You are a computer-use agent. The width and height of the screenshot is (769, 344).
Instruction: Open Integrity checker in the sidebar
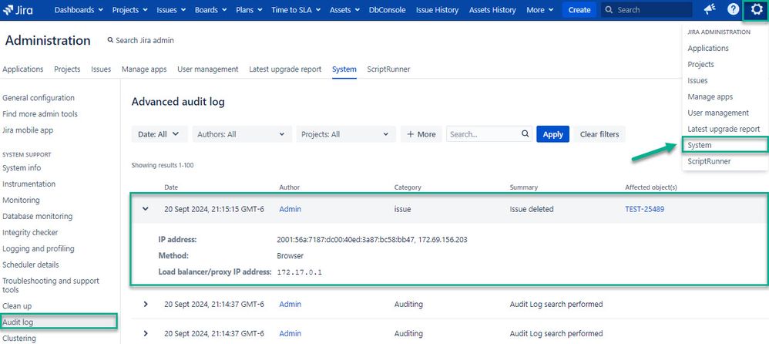[x=30, y=233]
